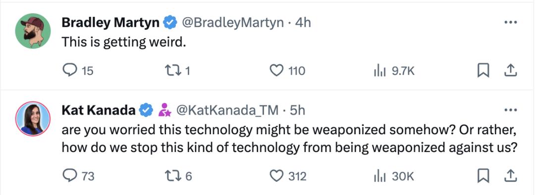Image resolution: width=535 pixels, height=195 pixels.
Task: Bookmark Bradley Martyn's tweet
Action: tap(483, 71)
